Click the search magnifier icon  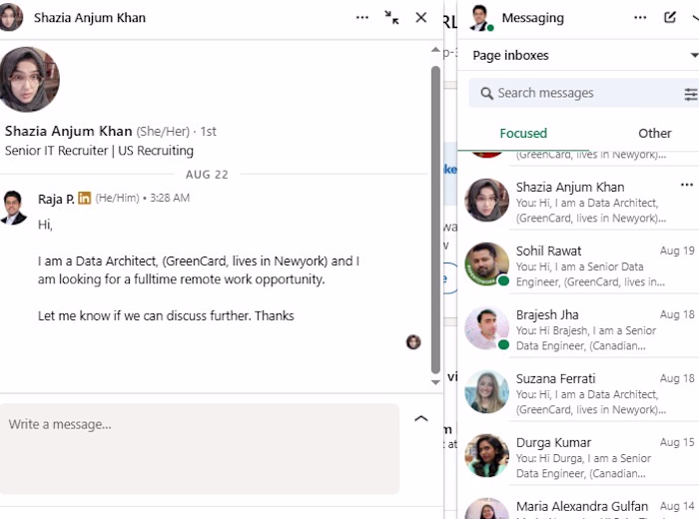pos(486,93)
